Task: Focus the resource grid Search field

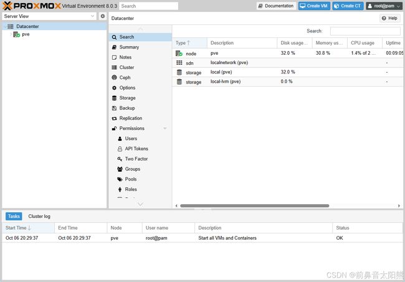Action: tap(365, 31)
